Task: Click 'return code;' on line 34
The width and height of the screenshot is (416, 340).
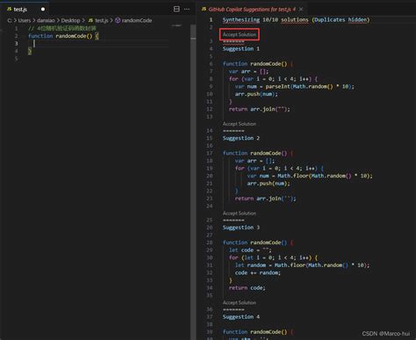Action: [x=247, y=288]
